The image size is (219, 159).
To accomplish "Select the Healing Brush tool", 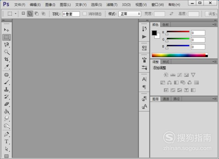I will click(6, 75).
